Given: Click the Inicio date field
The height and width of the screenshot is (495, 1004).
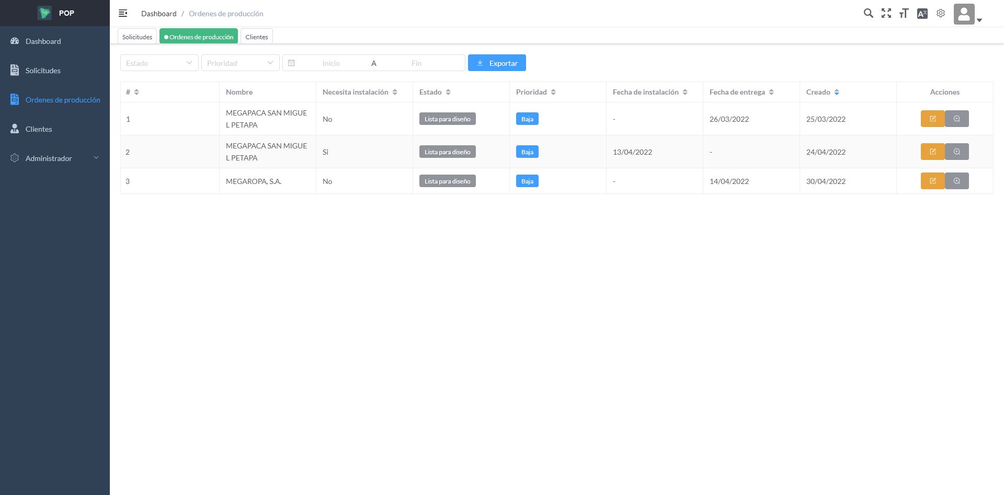Looking at the screenshot, I should (331, 63).
